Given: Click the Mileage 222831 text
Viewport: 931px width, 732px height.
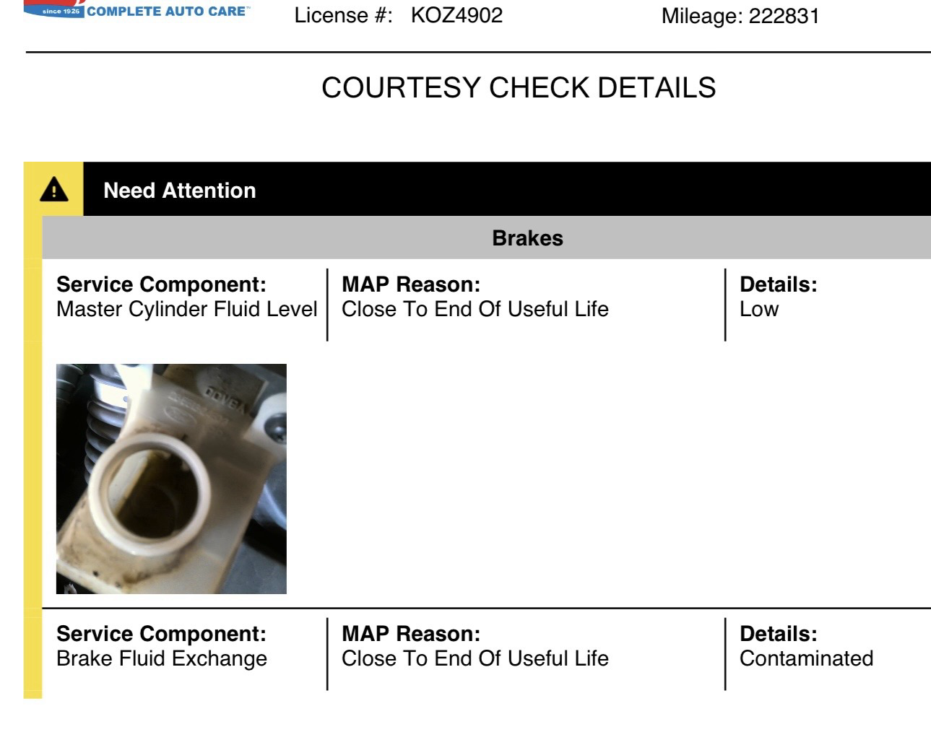Looking at the screenshot, I should click(x=740, y=17).
